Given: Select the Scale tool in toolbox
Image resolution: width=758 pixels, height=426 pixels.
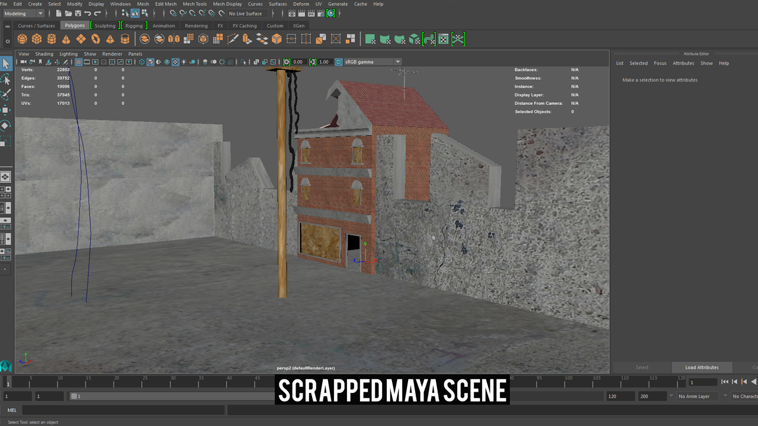Looking at the screenshot, I should [5, 141].
